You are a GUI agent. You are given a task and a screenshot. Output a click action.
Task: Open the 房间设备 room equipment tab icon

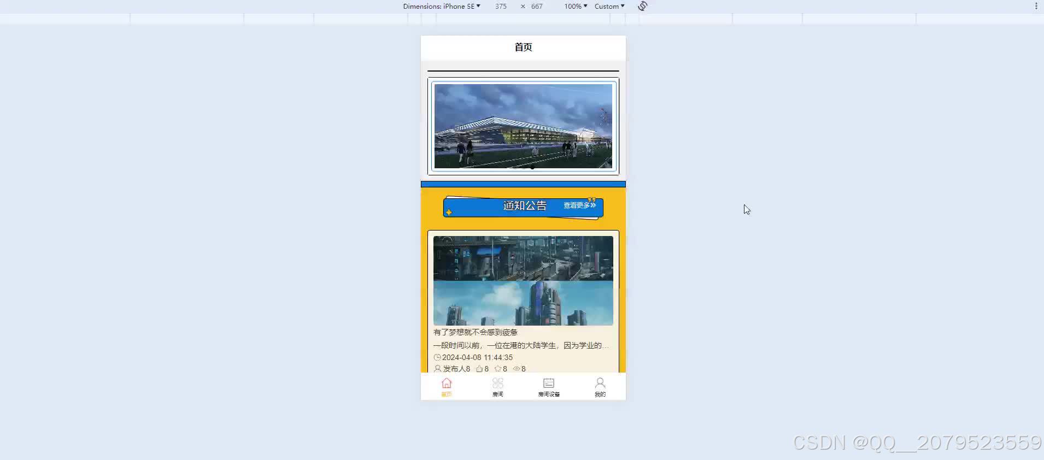(549, 383)
